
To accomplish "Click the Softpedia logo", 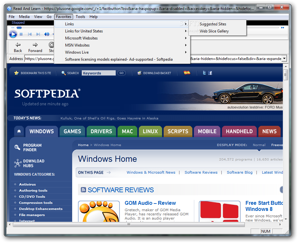I will 47,93.
